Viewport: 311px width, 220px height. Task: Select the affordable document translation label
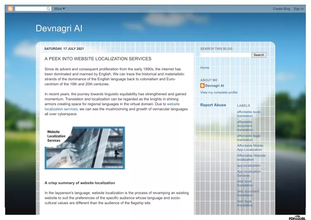(x=245, y=126)
